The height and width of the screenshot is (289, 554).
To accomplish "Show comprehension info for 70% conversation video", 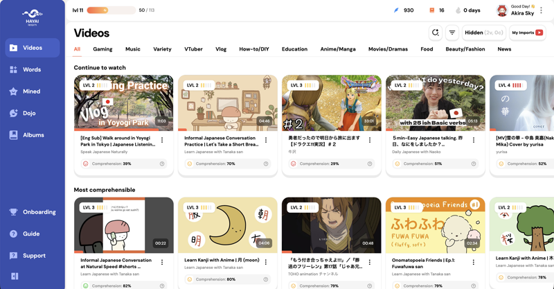I will pos(266,164).
